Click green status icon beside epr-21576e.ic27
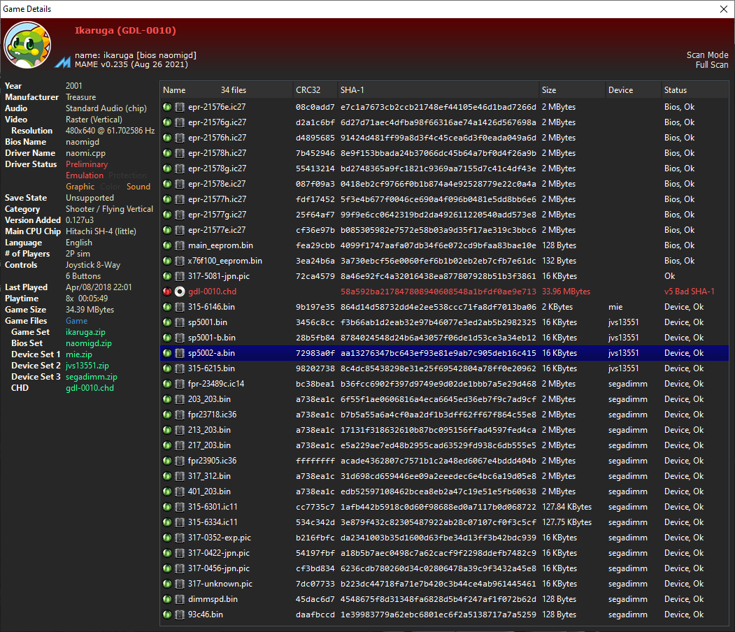 pyautogui.click(x=167, y=107)
